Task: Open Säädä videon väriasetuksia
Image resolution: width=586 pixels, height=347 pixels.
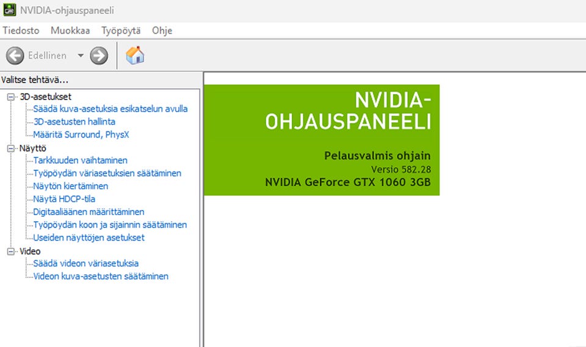Action: tap(86, 263)
